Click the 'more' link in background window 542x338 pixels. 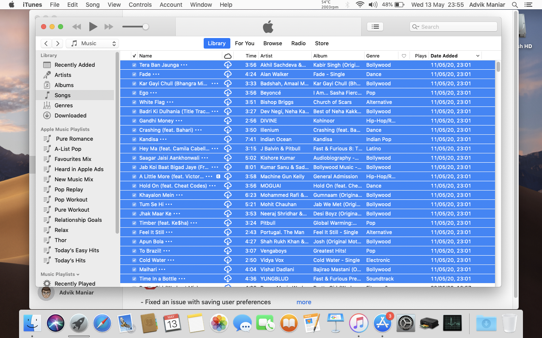(304, 302)
